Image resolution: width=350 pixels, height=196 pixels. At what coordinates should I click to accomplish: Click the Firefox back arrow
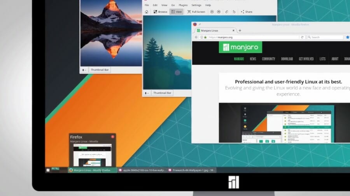click(196, 37)
